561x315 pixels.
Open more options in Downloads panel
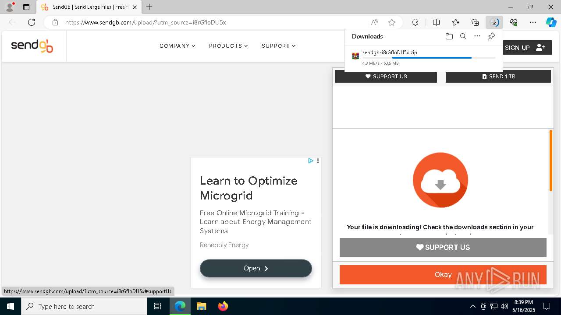coord(477,36)
